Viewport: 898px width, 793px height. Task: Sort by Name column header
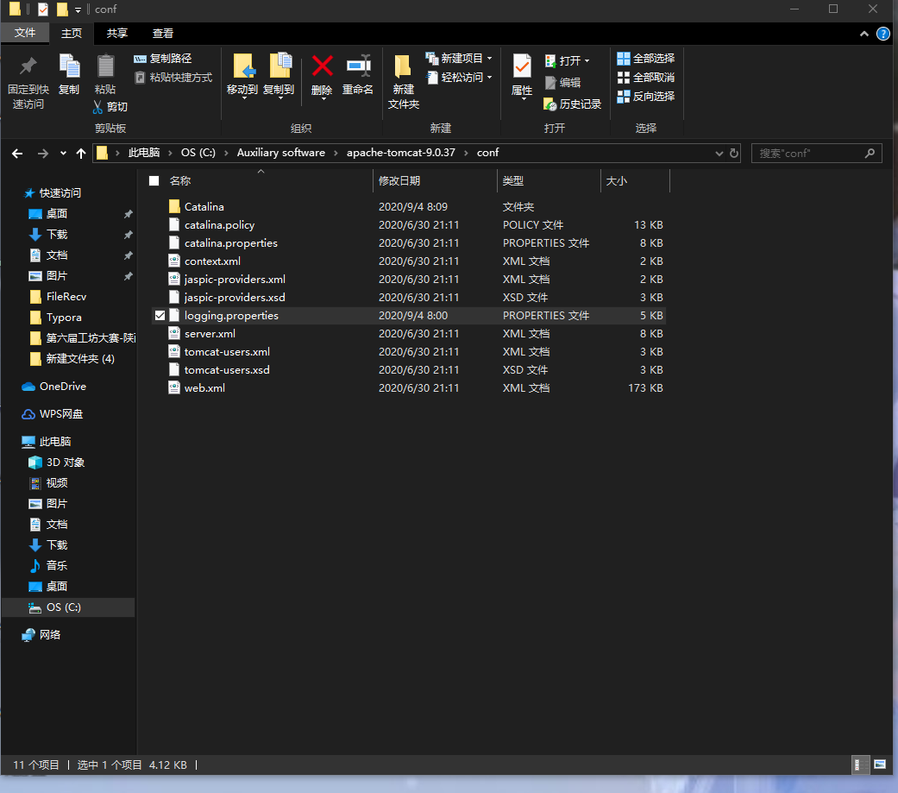click(260, 181)
